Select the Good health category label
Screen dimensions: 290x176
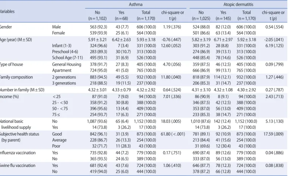point(57,134)
